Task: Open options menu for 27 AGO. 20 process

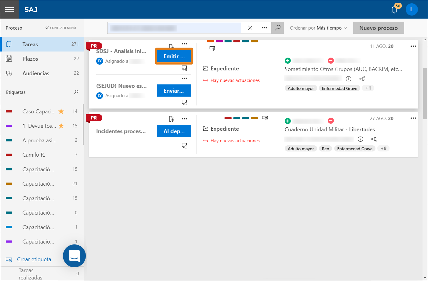Action: (413, 118)
